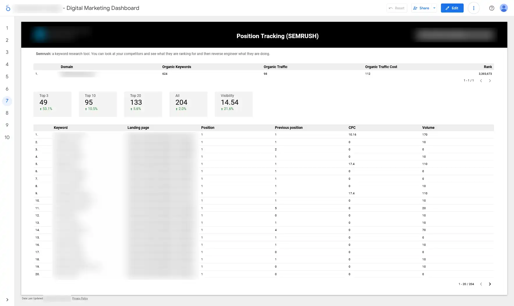Click previous position 2 in row 3
Image resolution: width=514 pixels, height=306 pixels.
coord(276,150)
